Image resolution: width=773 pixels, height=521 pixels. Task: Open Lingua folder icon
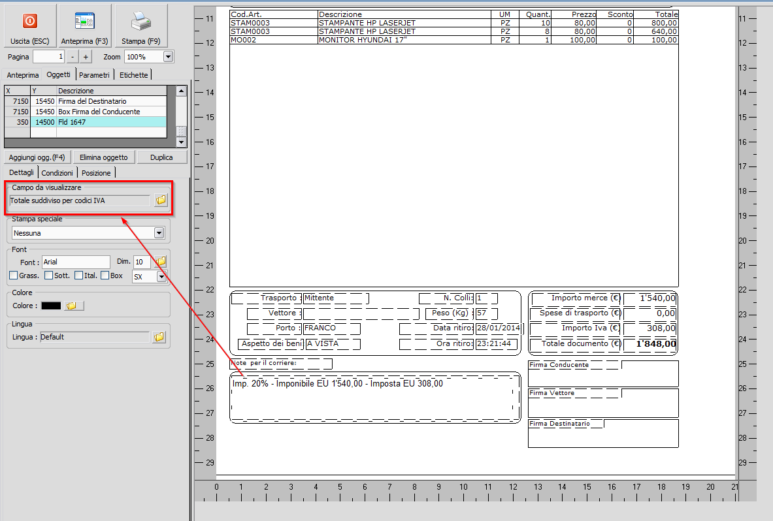(159, 337)
